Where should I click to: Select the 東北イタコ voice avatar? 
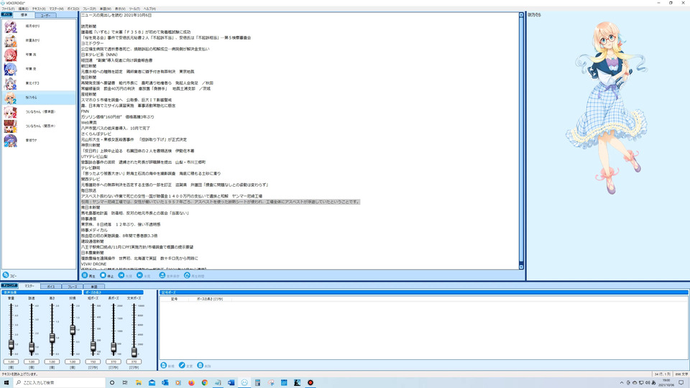(10, 83)
